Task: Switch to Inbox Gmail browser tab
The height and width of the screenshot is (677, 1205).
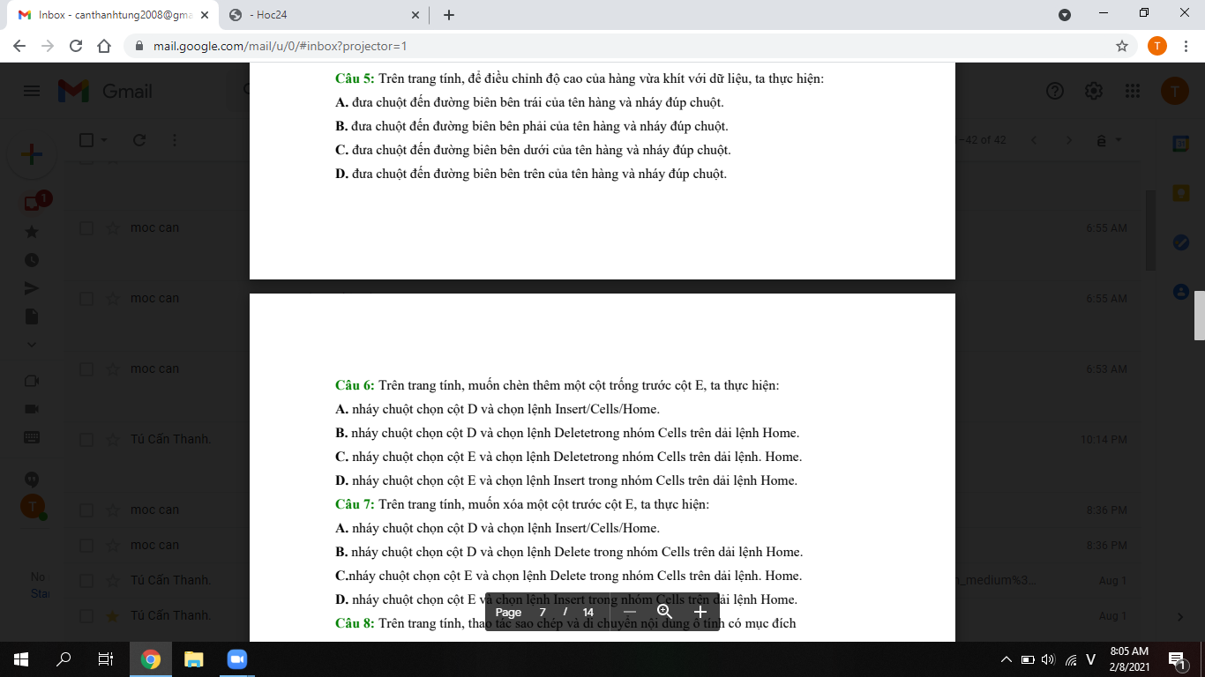Action: coord(113,15)
